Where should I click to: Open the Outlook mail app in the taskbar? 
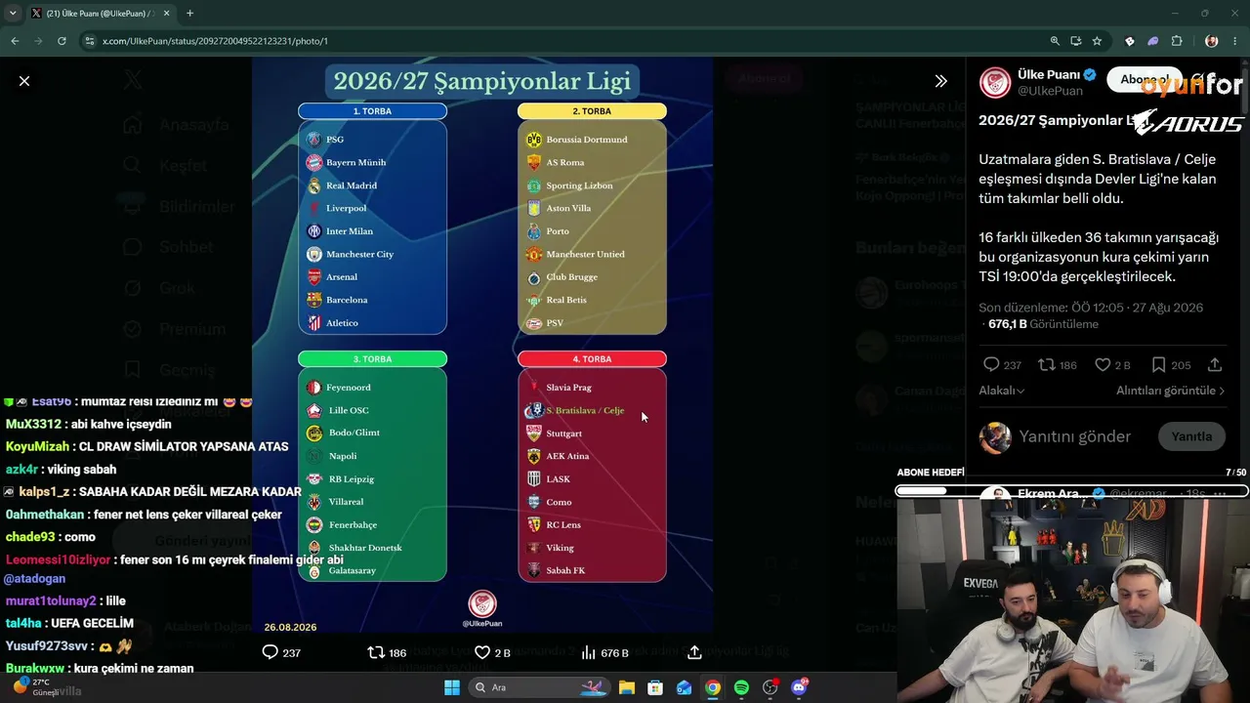click(x=685, y=687)
